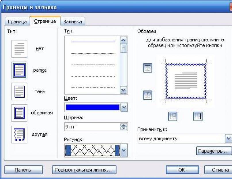The image size is (232, 179).
Task: Open the Цвет color dropdown arrow
Action: click(124, 107)
